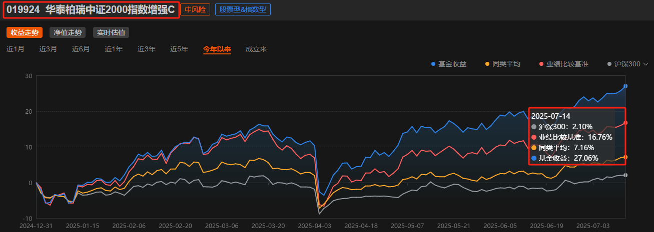Click the x-axis label 2025-06-19
This screenshot has width=654, height=232.
point(547,226)
